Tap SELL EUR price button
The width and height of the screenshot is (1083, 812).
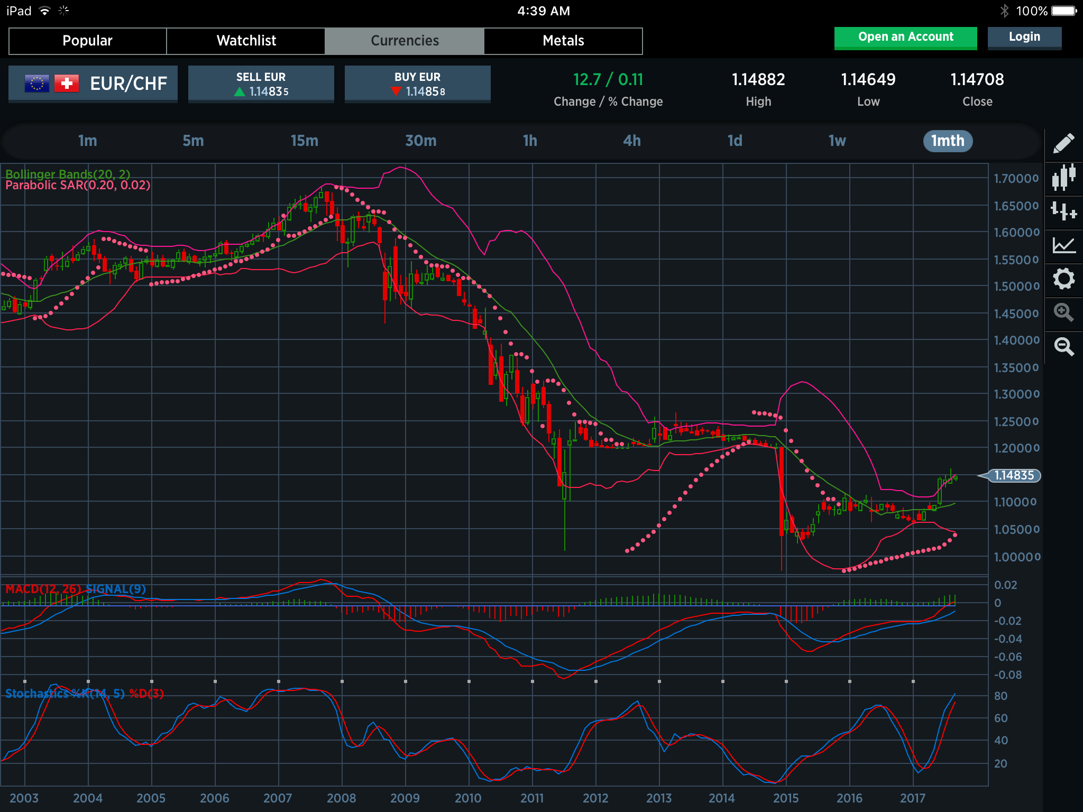[261, 84]
